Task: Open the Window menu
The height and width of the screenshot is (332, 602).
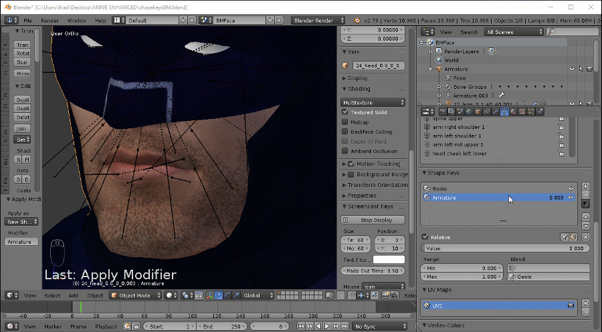Action: click(x=76, y=20)
